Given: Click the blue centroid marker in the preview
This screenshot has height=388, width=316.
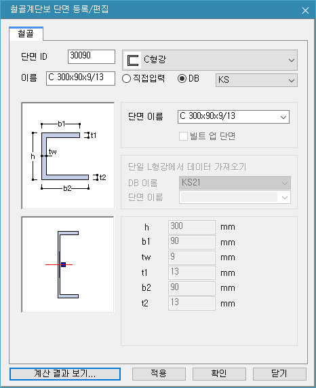Looking at the screenshot, I should pyautogui.click(x=64, y=264).
